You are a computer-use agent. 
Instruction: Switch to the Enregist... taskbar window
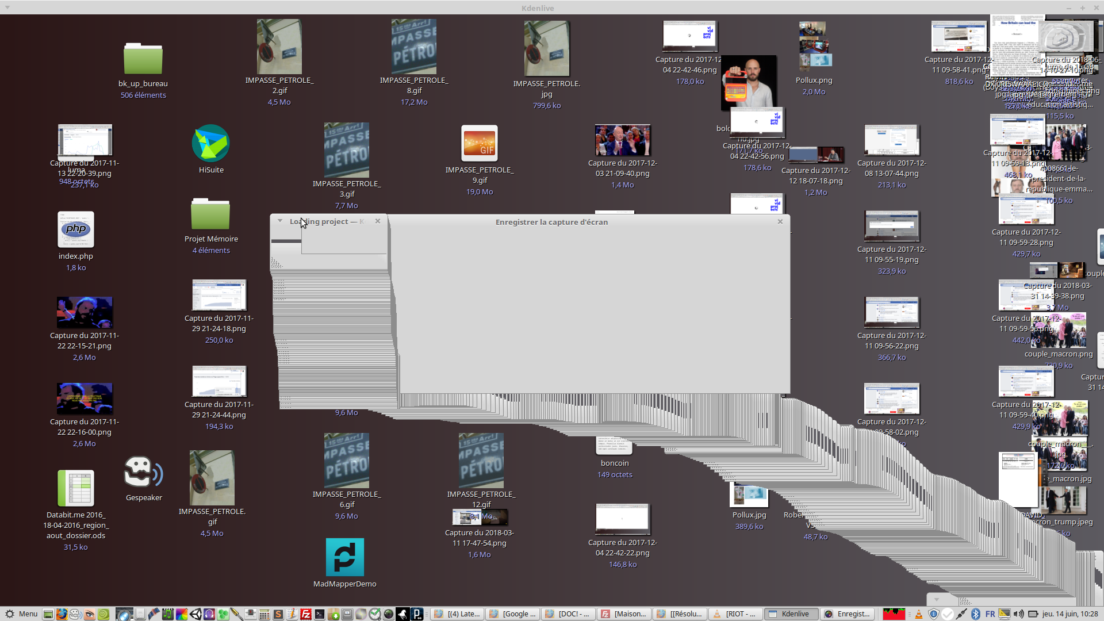click(x=848, y=614)
